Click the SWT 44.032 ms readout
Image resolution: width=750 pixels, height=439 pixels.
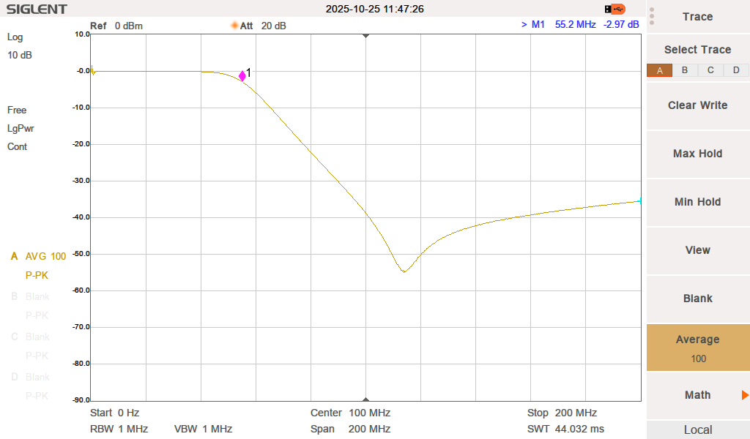pyautogui.click(x=565, y=429)
